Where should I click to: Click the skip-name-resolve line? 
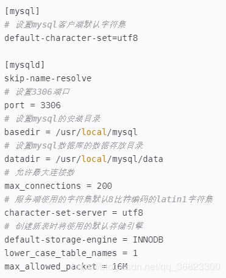tap(48, 78)
